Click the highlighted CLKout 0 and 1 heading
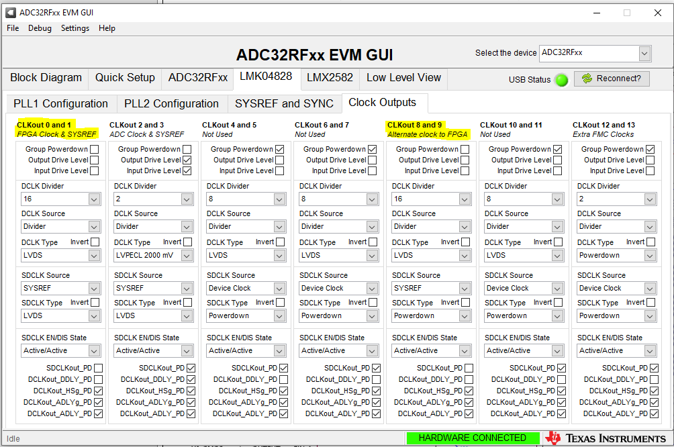This screenshot has height=447, width=674. click(44, 125)
